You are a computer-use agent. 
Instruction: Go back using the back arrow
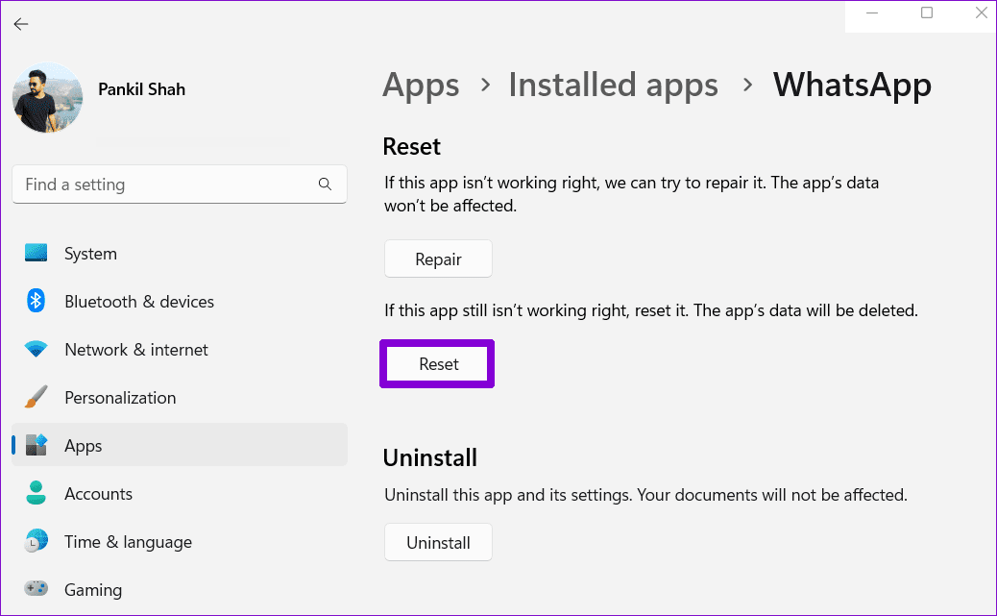pyautogui.click(x=21, y=24)
